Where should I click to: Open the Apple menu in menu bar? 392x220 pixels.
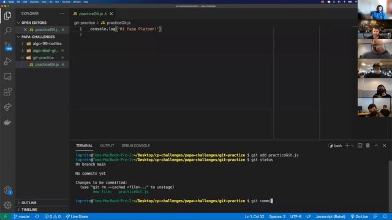[4, 2]
